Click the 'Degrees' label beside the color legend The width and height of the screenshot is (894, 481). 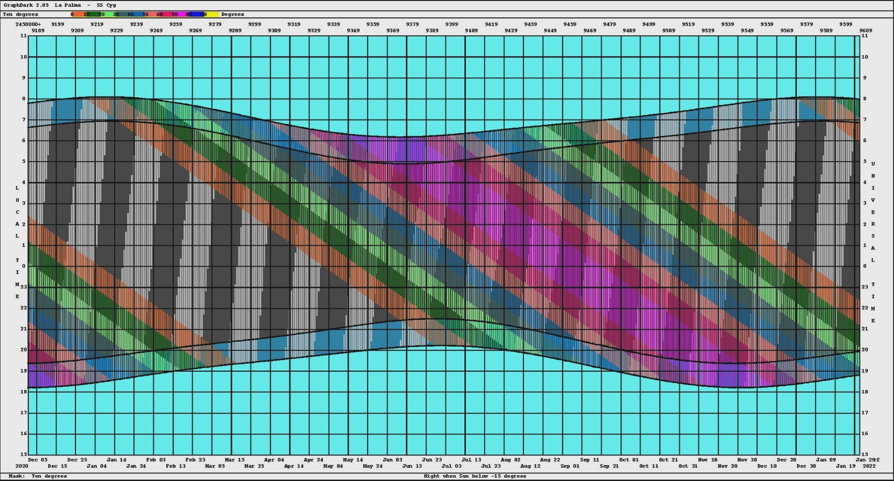click(232, 15)
